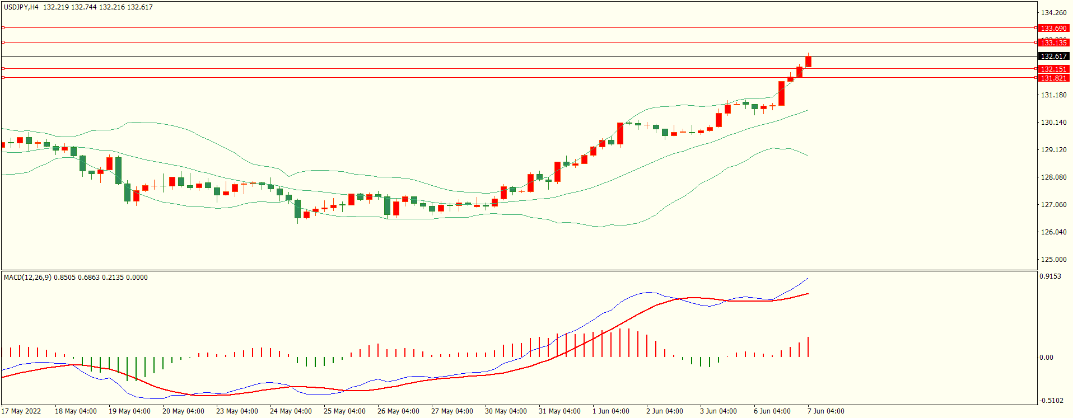Click the 133.135 horizontal line price label

[1053, 43]
